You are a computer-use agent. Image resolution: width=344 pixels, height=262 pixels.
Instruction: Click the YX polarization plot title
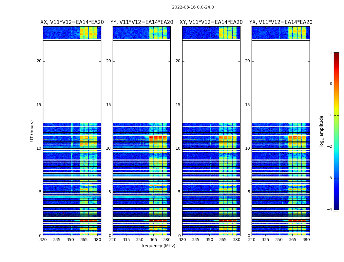point(281,22)
